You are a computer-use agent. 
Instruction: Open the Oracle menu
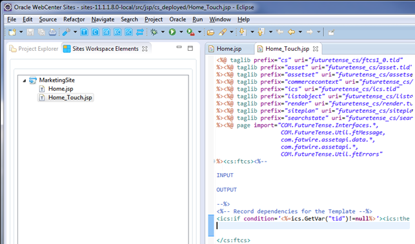[177, 19]
